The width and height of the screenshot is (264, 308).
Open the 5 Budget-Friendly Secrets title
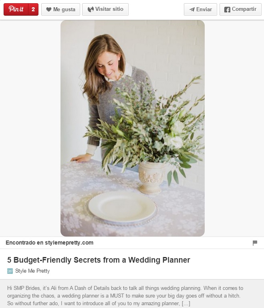(x=99, y=260)
